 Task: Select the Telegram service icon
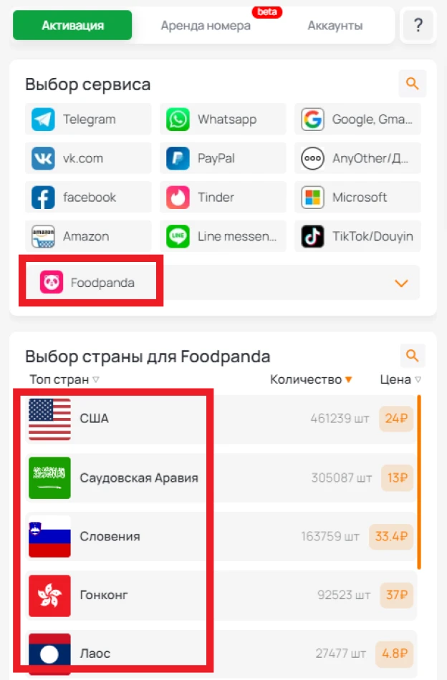[43, 120]
